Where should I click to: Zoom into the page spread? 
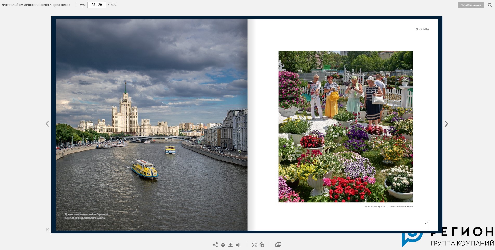tap(262, 245)
